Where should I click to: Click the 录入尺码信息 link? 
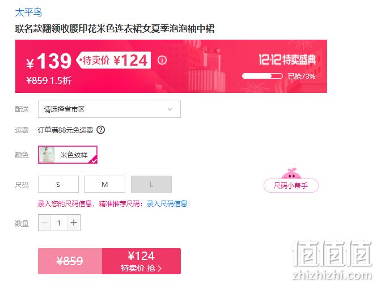point(167,204)
